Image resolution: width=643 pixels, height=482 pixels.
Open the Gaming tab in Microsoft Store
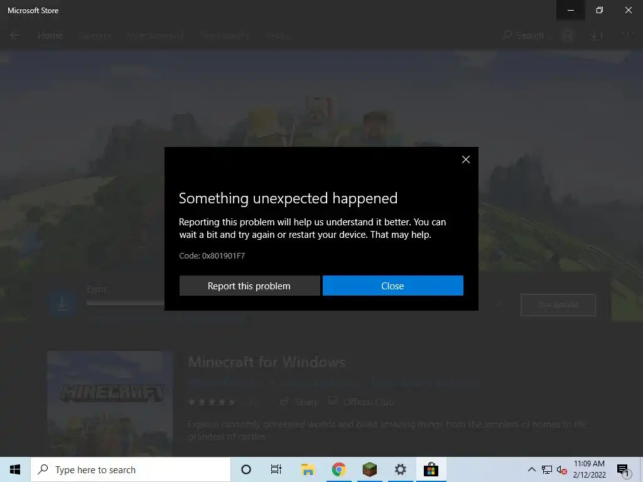95,36
